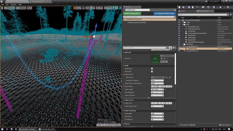Open the Other Actor None dropdown
The height and width of the screenshot is (131, 233).
pyautogui.click(x=158, y=78)
